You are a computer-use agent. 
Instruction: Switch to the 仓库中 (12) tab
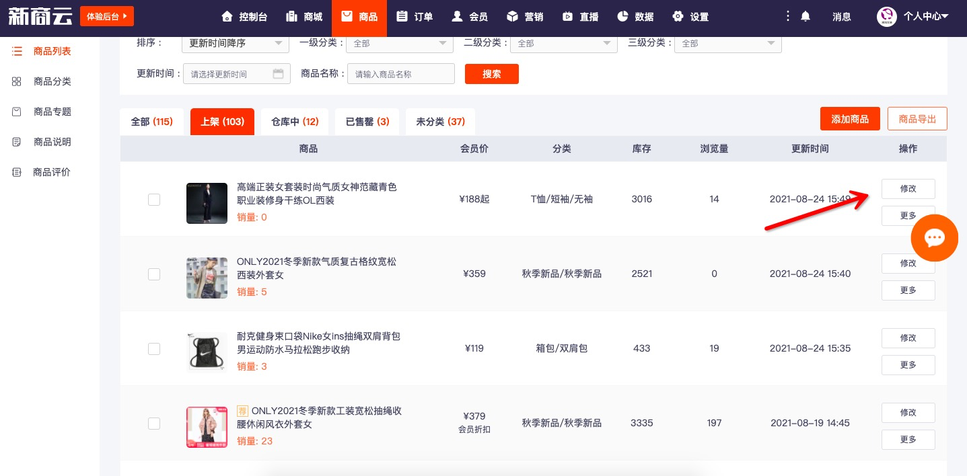pos(295,122)
